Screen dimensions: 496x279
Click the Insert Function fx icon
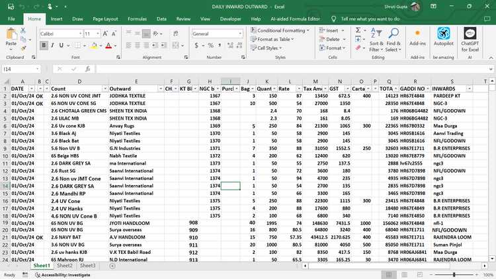(x=89, y=69)
